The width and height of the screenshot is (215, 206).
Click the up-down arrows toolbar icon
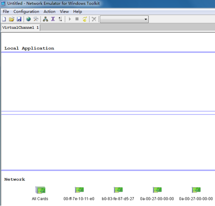click(x=60, y=19)
